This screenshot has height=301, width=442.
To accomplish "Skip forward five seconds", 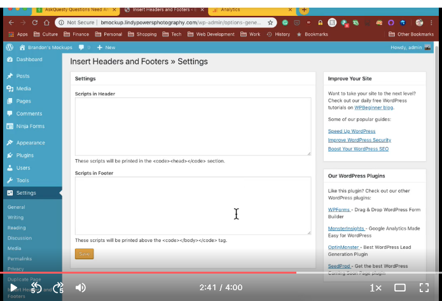I will (58, 288).
